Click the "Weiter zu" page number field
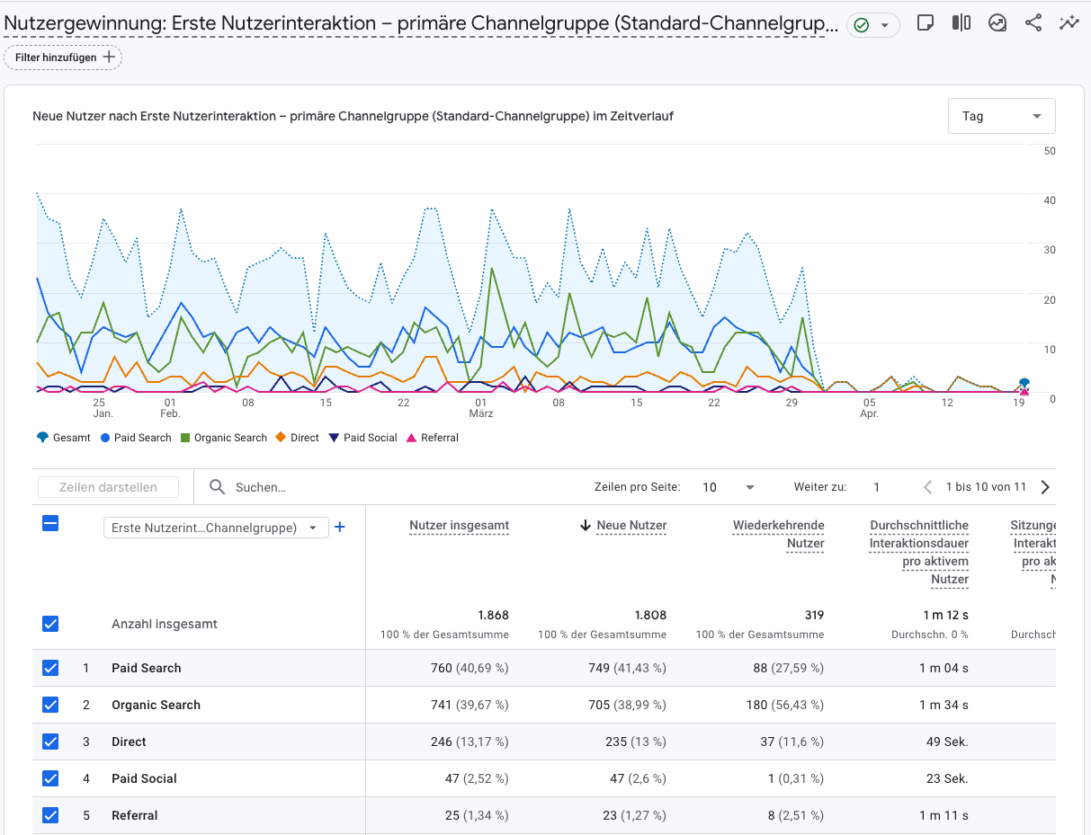 click(x=876, y=486)
